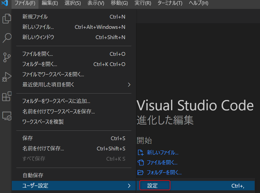Click the new file icon beside 新しいファイル link
The height and width of the screenshot is (193, 260).
pyautogui.click(x=141, y=153)
